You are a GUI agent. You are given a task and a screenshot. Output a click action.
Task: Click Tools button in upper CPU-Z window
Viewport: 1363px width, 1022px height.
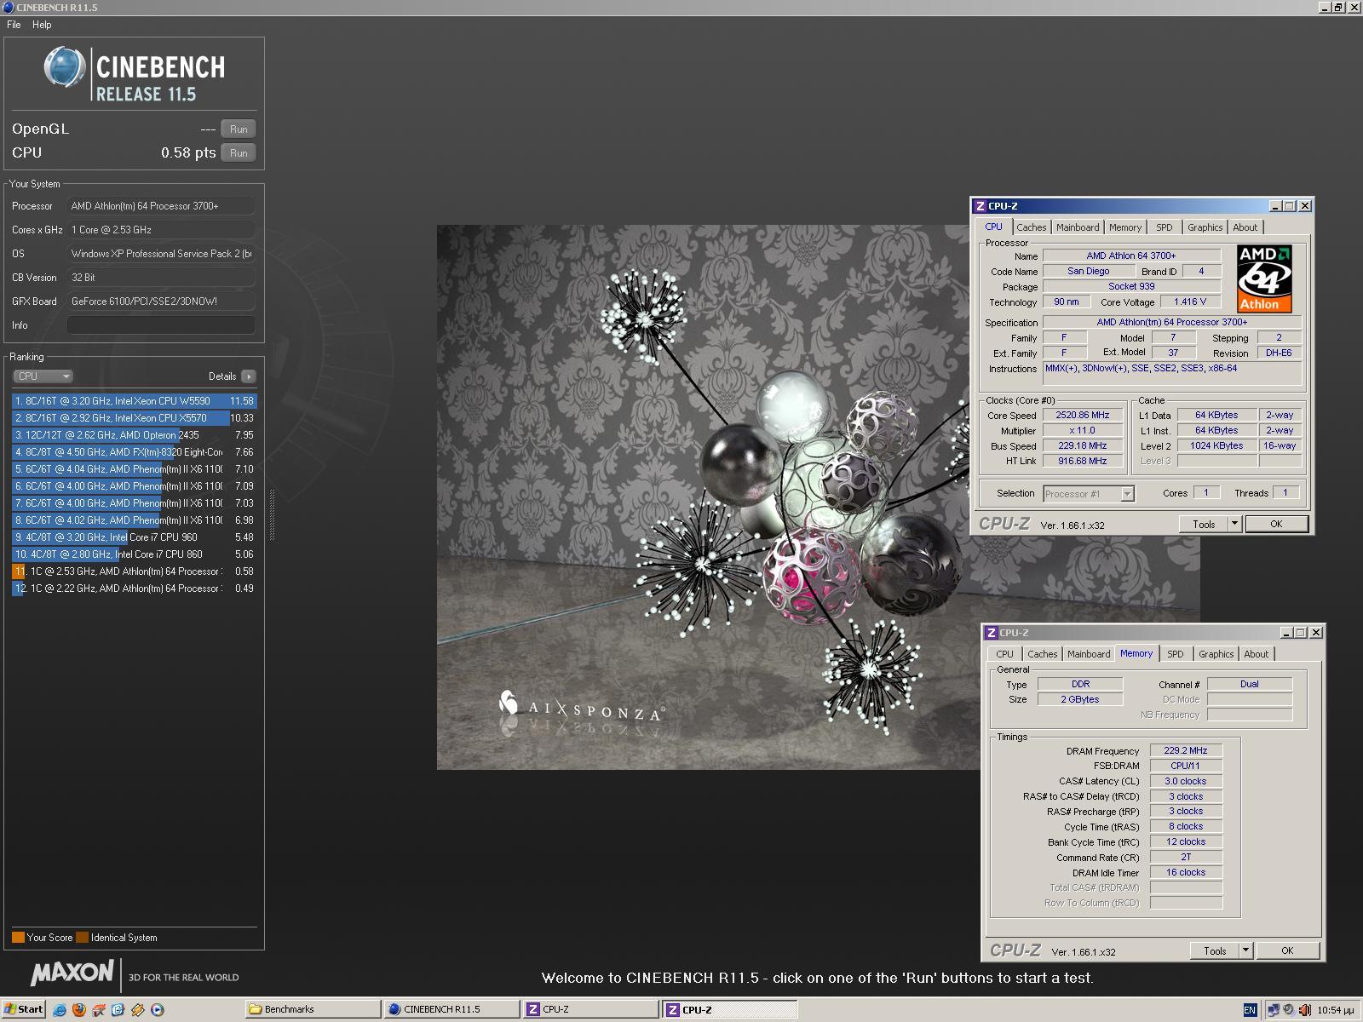[1204, 525]
